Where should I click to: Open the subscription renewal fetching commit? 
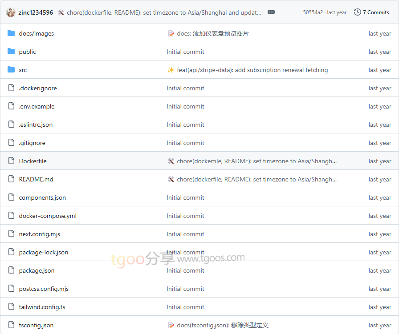point(252,70)
